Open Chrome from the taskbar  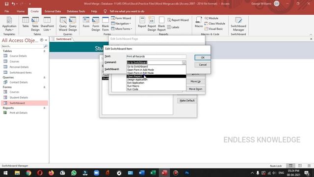28,173
